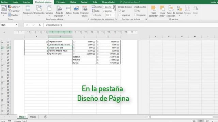The image size is (218, 122).
Task: Select the cell containing Impresora HP
Action: click(x=60, y=42)
